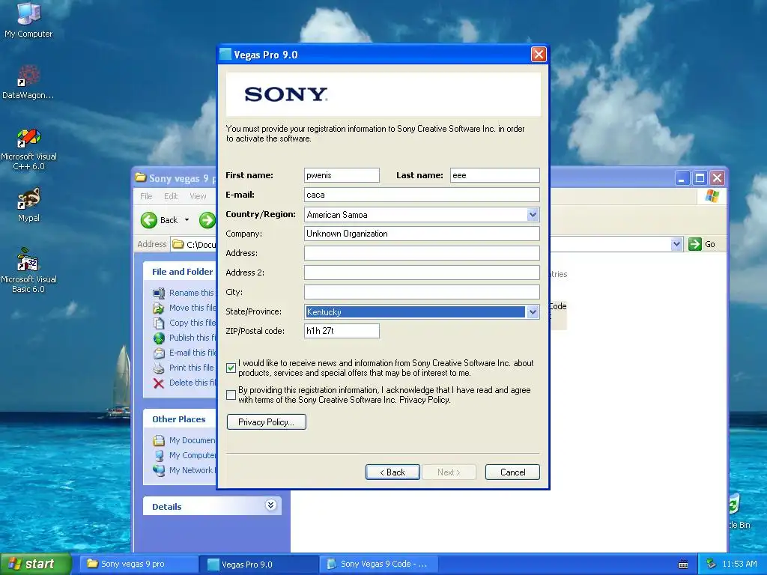Screen dimensions: 767x575
Task: Expand the Details panel chevron
Action: [270, 505]
